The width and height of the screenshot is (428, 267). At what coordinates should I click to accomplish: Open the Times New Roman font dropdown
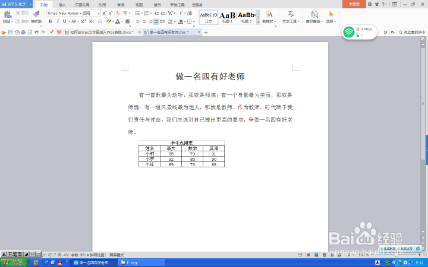click(x=80, y=13)
